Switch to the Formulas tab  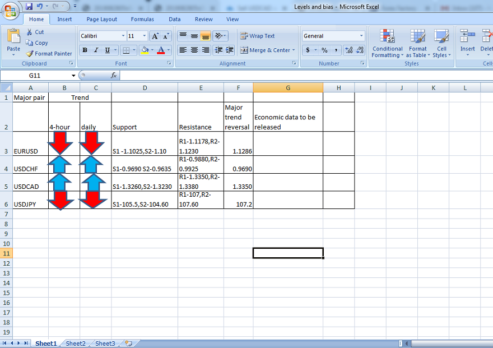coord(142,19)
